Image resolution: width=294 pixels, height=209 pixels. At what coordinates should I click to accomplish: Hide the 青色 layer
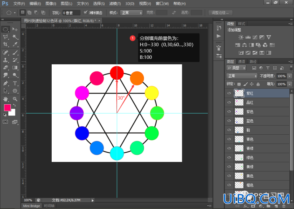click(x=229, y=139)
